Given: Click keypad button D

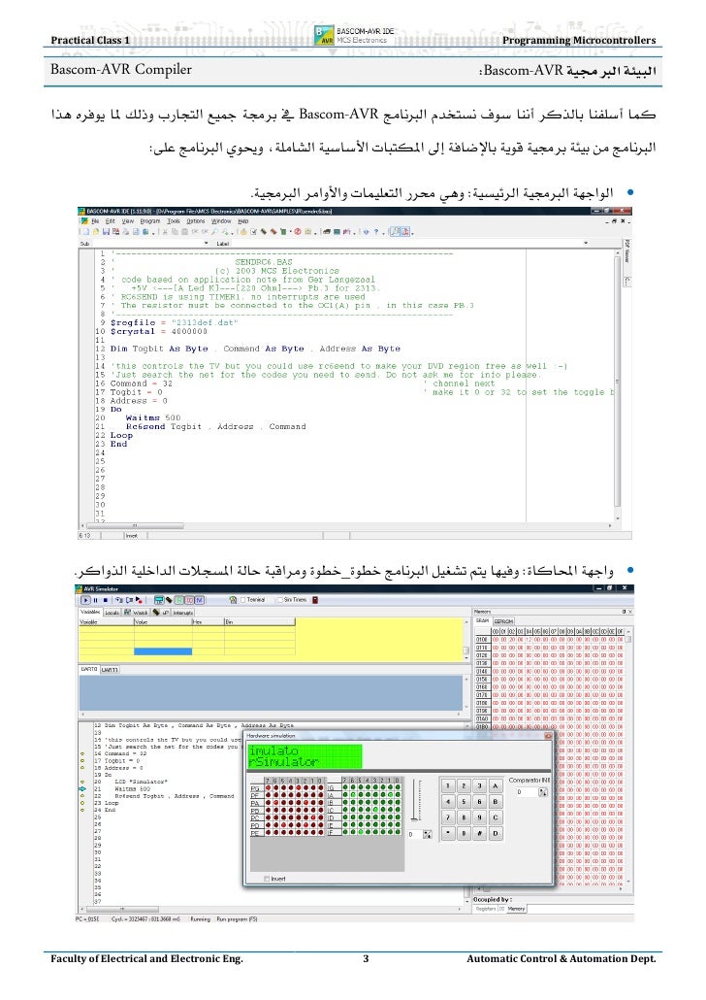Looking at the screenshot, I should click(x=496, y=834).
